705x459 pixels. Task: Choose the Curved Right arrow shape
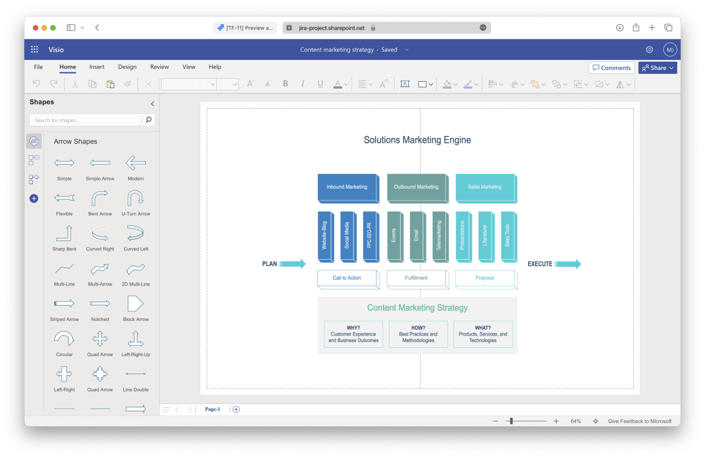[100, 233]
